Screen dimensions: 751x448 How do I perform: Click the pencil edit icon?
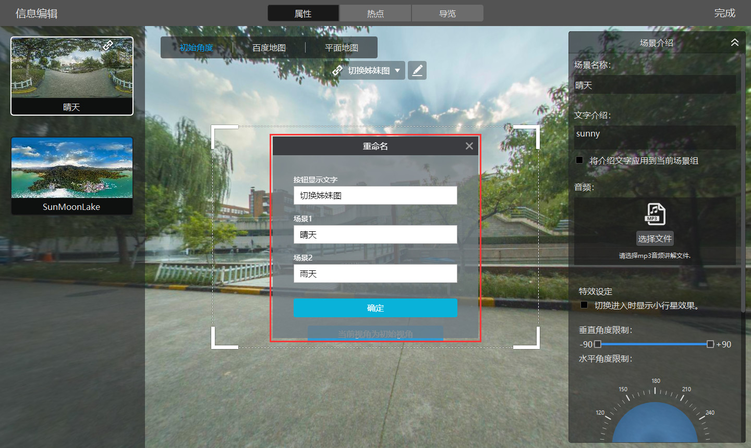click(x=417, y=70)
